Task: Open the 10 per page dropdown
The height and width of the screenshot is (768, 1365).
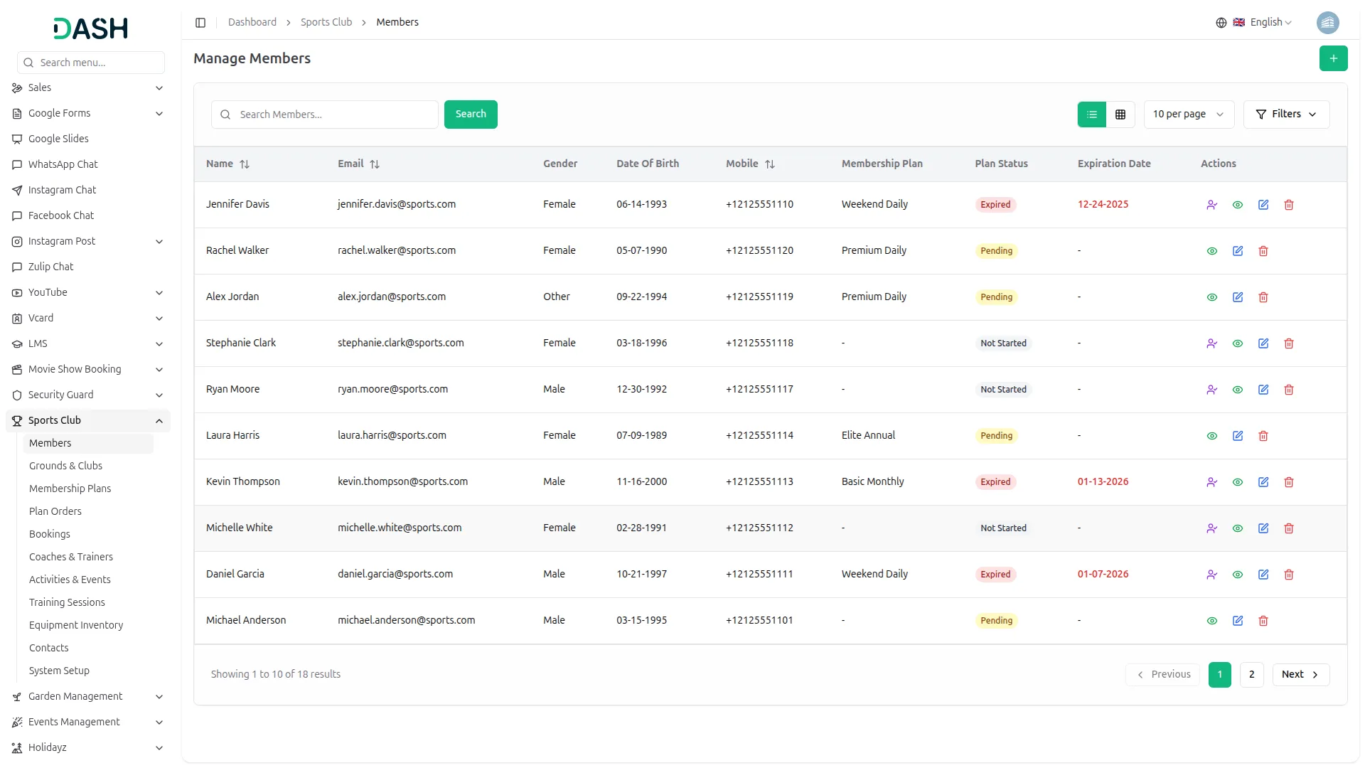Action: (1188, 114)
